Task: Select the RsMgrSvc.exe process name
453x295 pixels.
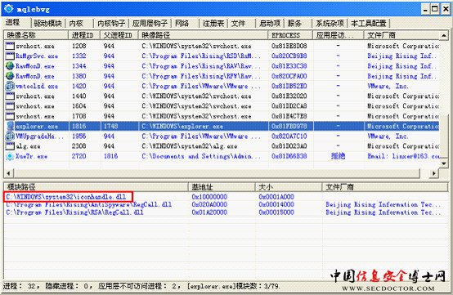Action: [37, 56]
